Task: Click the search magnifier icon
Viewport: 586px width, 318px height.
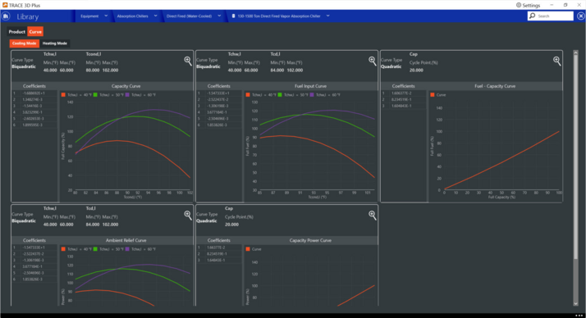Action: (533, 16)
